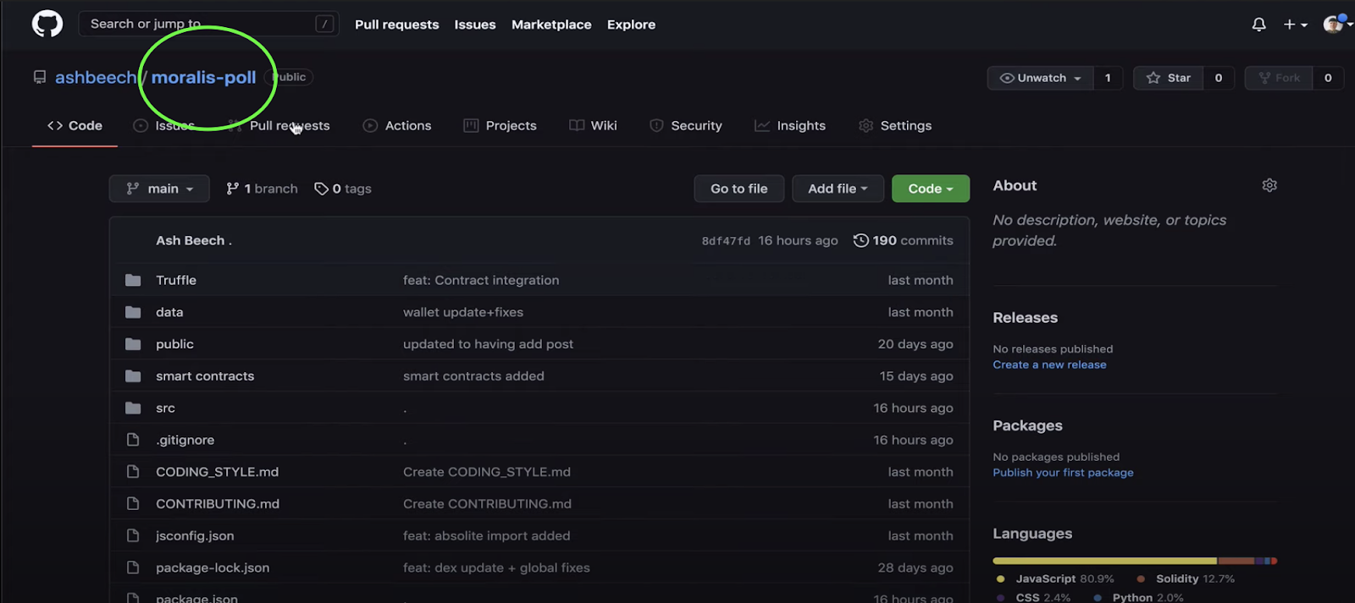
Task: Expand the Add file dropdown
Action: (838, 189)
